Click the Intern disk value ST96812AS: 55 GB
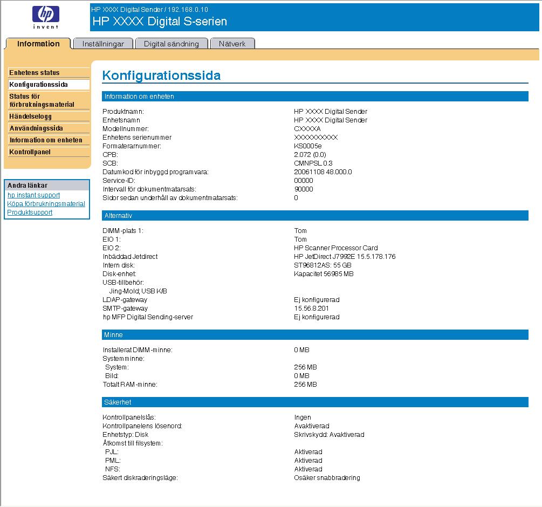 point(323,265)
